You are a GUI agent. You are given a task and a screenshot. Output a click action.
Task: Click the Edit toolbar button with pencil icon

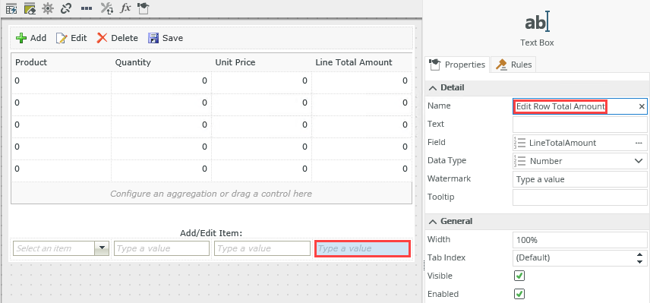point(71,38)
